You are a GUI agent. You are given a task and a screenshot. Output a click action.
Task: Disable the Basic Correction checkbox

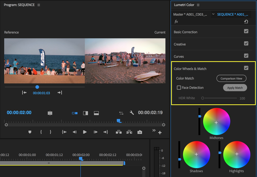[246, 31]
